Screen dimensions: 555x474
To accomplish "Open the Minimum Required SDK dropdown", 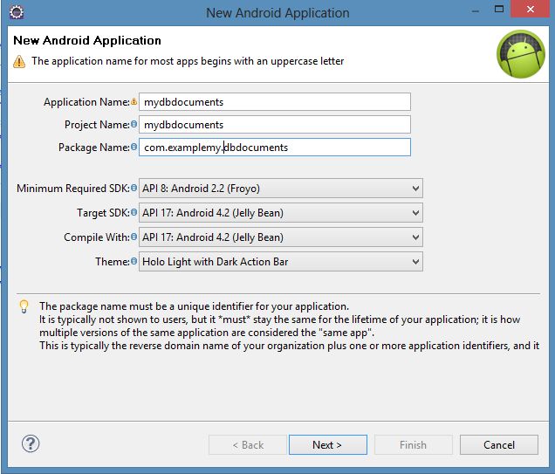I will coord(280,189).
